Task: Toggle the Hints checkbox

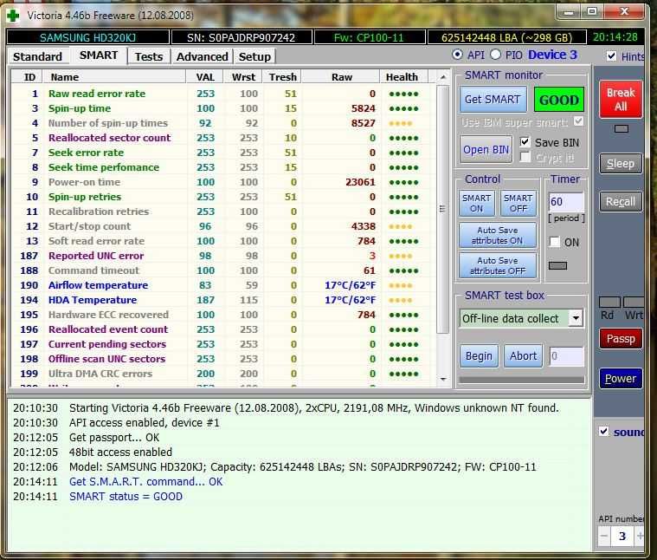Action: coord(612,56)
